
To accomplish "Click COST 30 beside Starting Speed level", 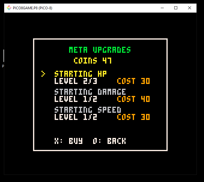I will [133, 117].
